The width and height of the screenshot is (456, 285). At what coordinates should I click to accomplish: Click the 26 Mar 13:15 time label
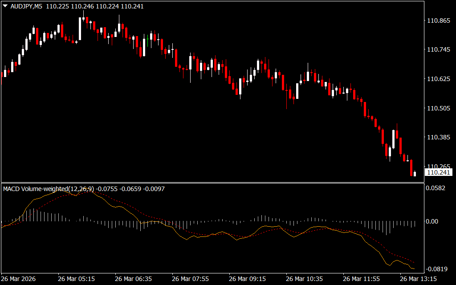pos(418,279)
